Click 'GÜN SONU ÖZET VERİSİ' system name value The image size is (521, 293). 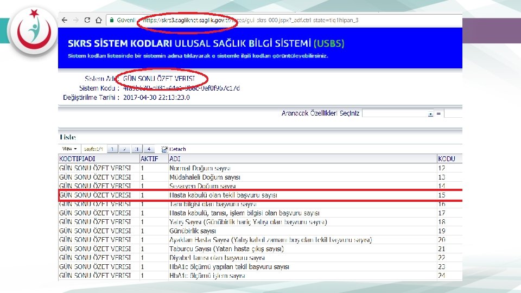[x=159, y=79]
